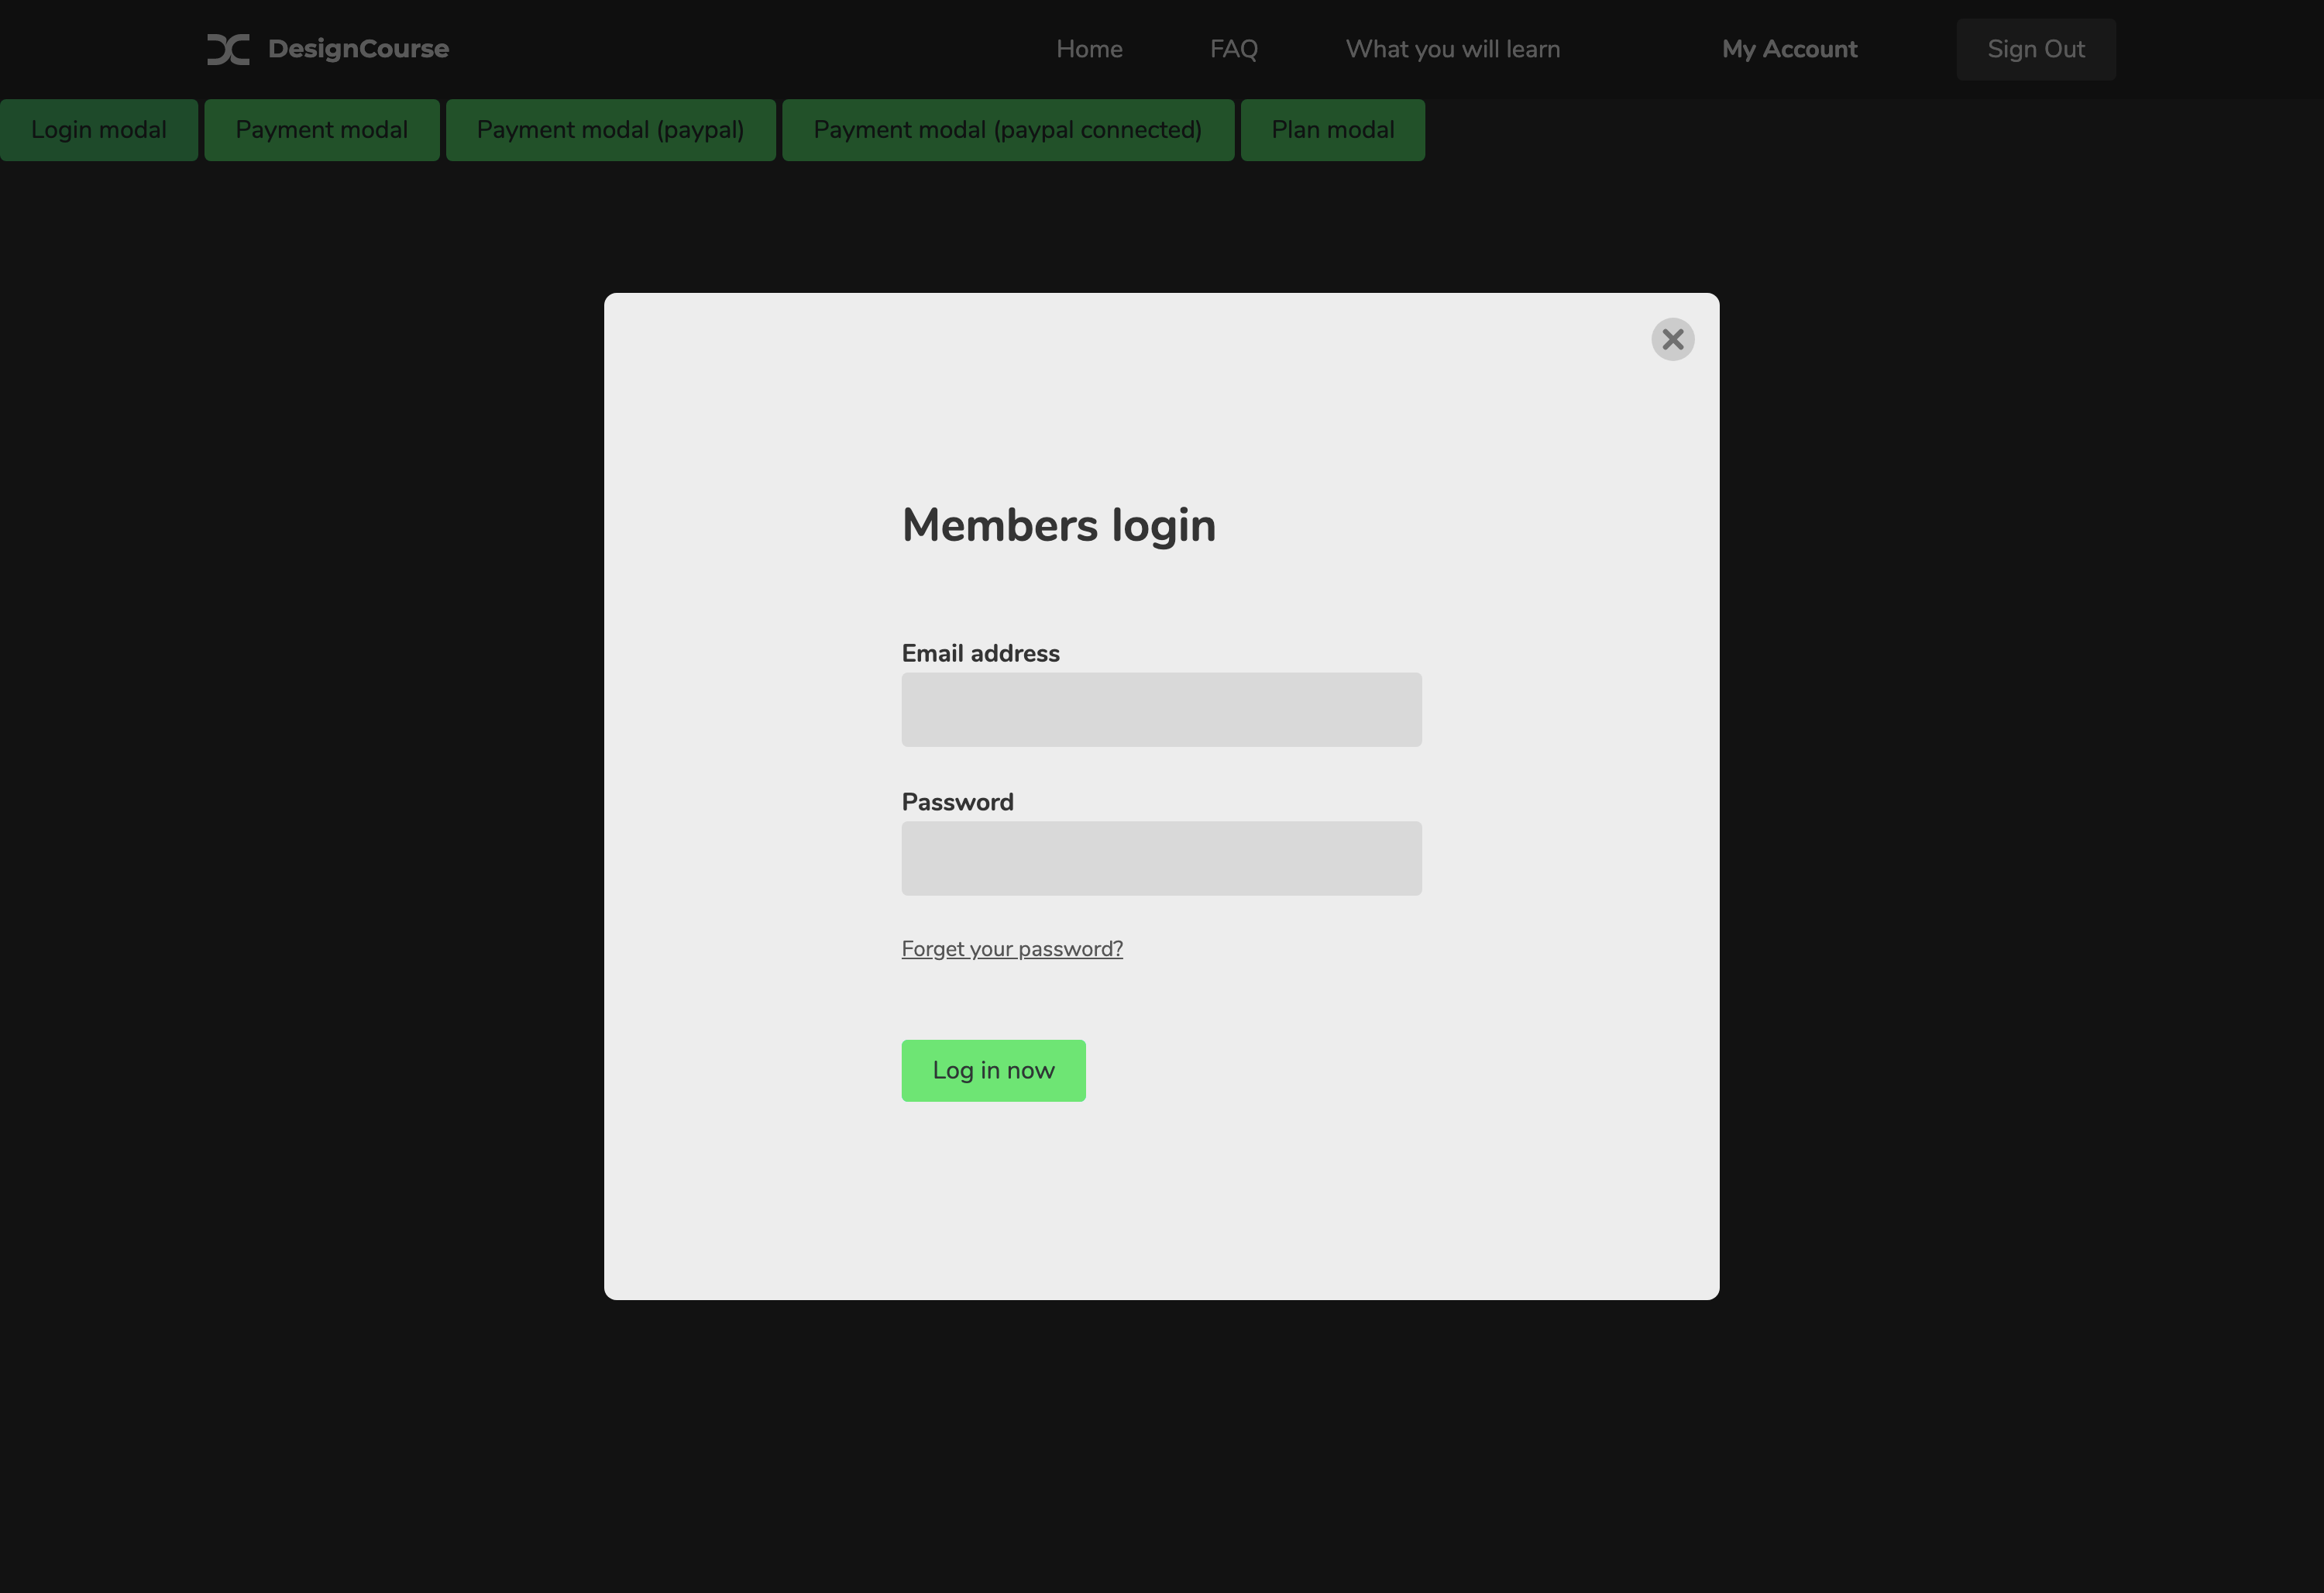Click the DesignCourse logo icon
The height and width of the screenshot is (1593, 2324).
tap(228, 49)
